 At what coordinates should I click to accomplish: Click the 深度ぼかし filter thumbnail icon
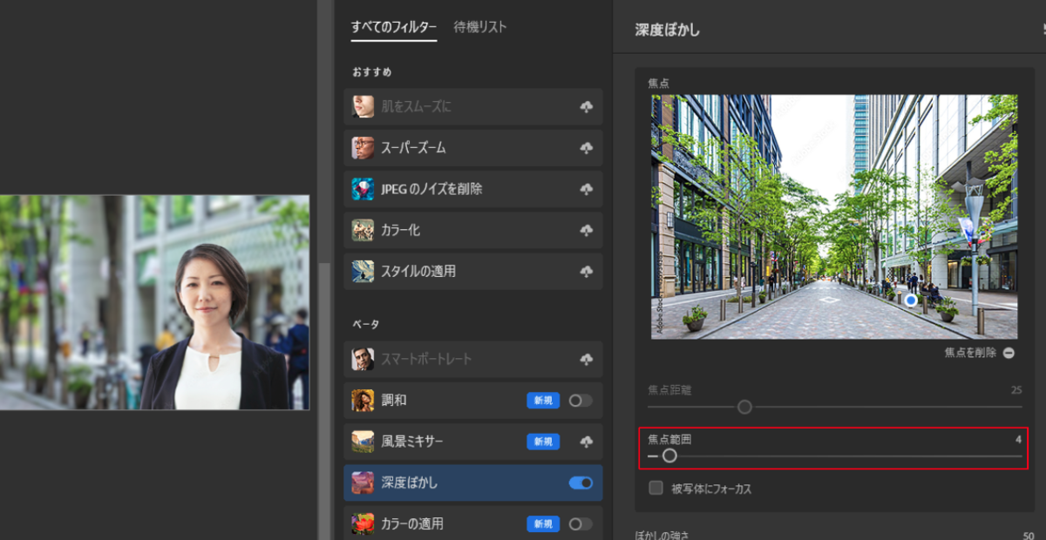(x=363, y=483)
